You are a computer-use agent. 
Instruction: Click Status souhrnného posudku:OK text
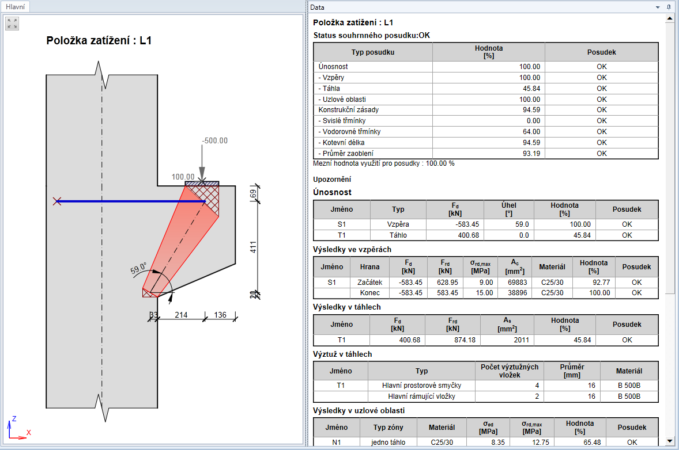coord(372,36)
